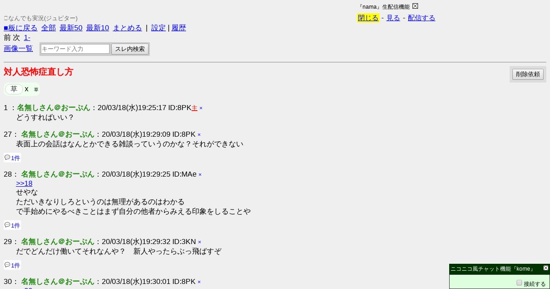Open the 設定 link
The image size is (550, 289).
(x=159, y=28)
